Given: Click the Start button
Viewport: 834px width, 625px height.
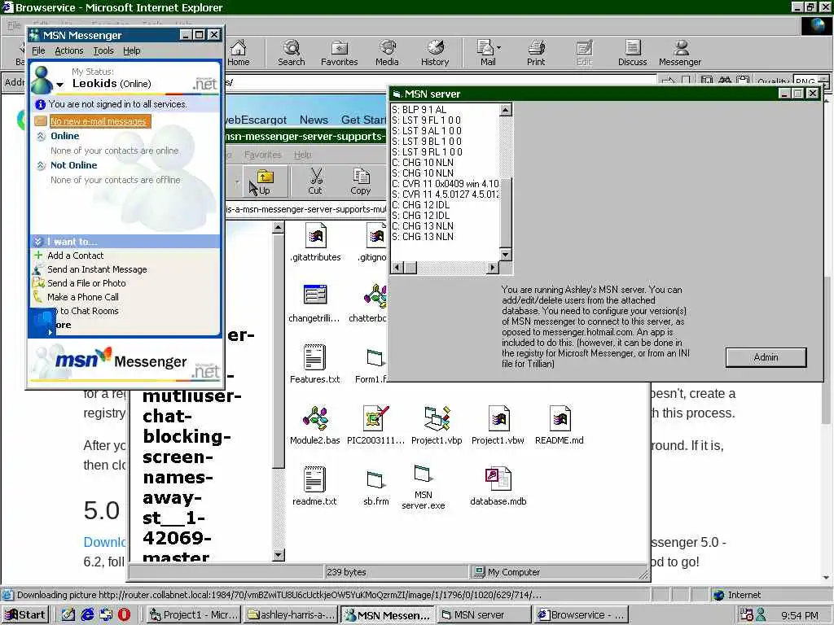Looking at the screenshot, I should tap(25, 615).
